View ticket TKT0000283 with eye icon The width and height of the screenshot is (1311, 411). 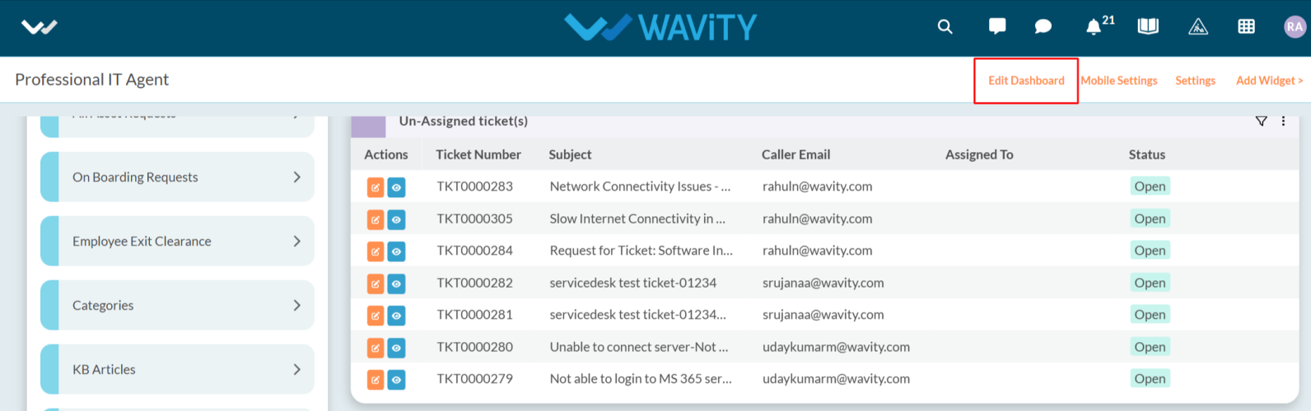point(396,187)
